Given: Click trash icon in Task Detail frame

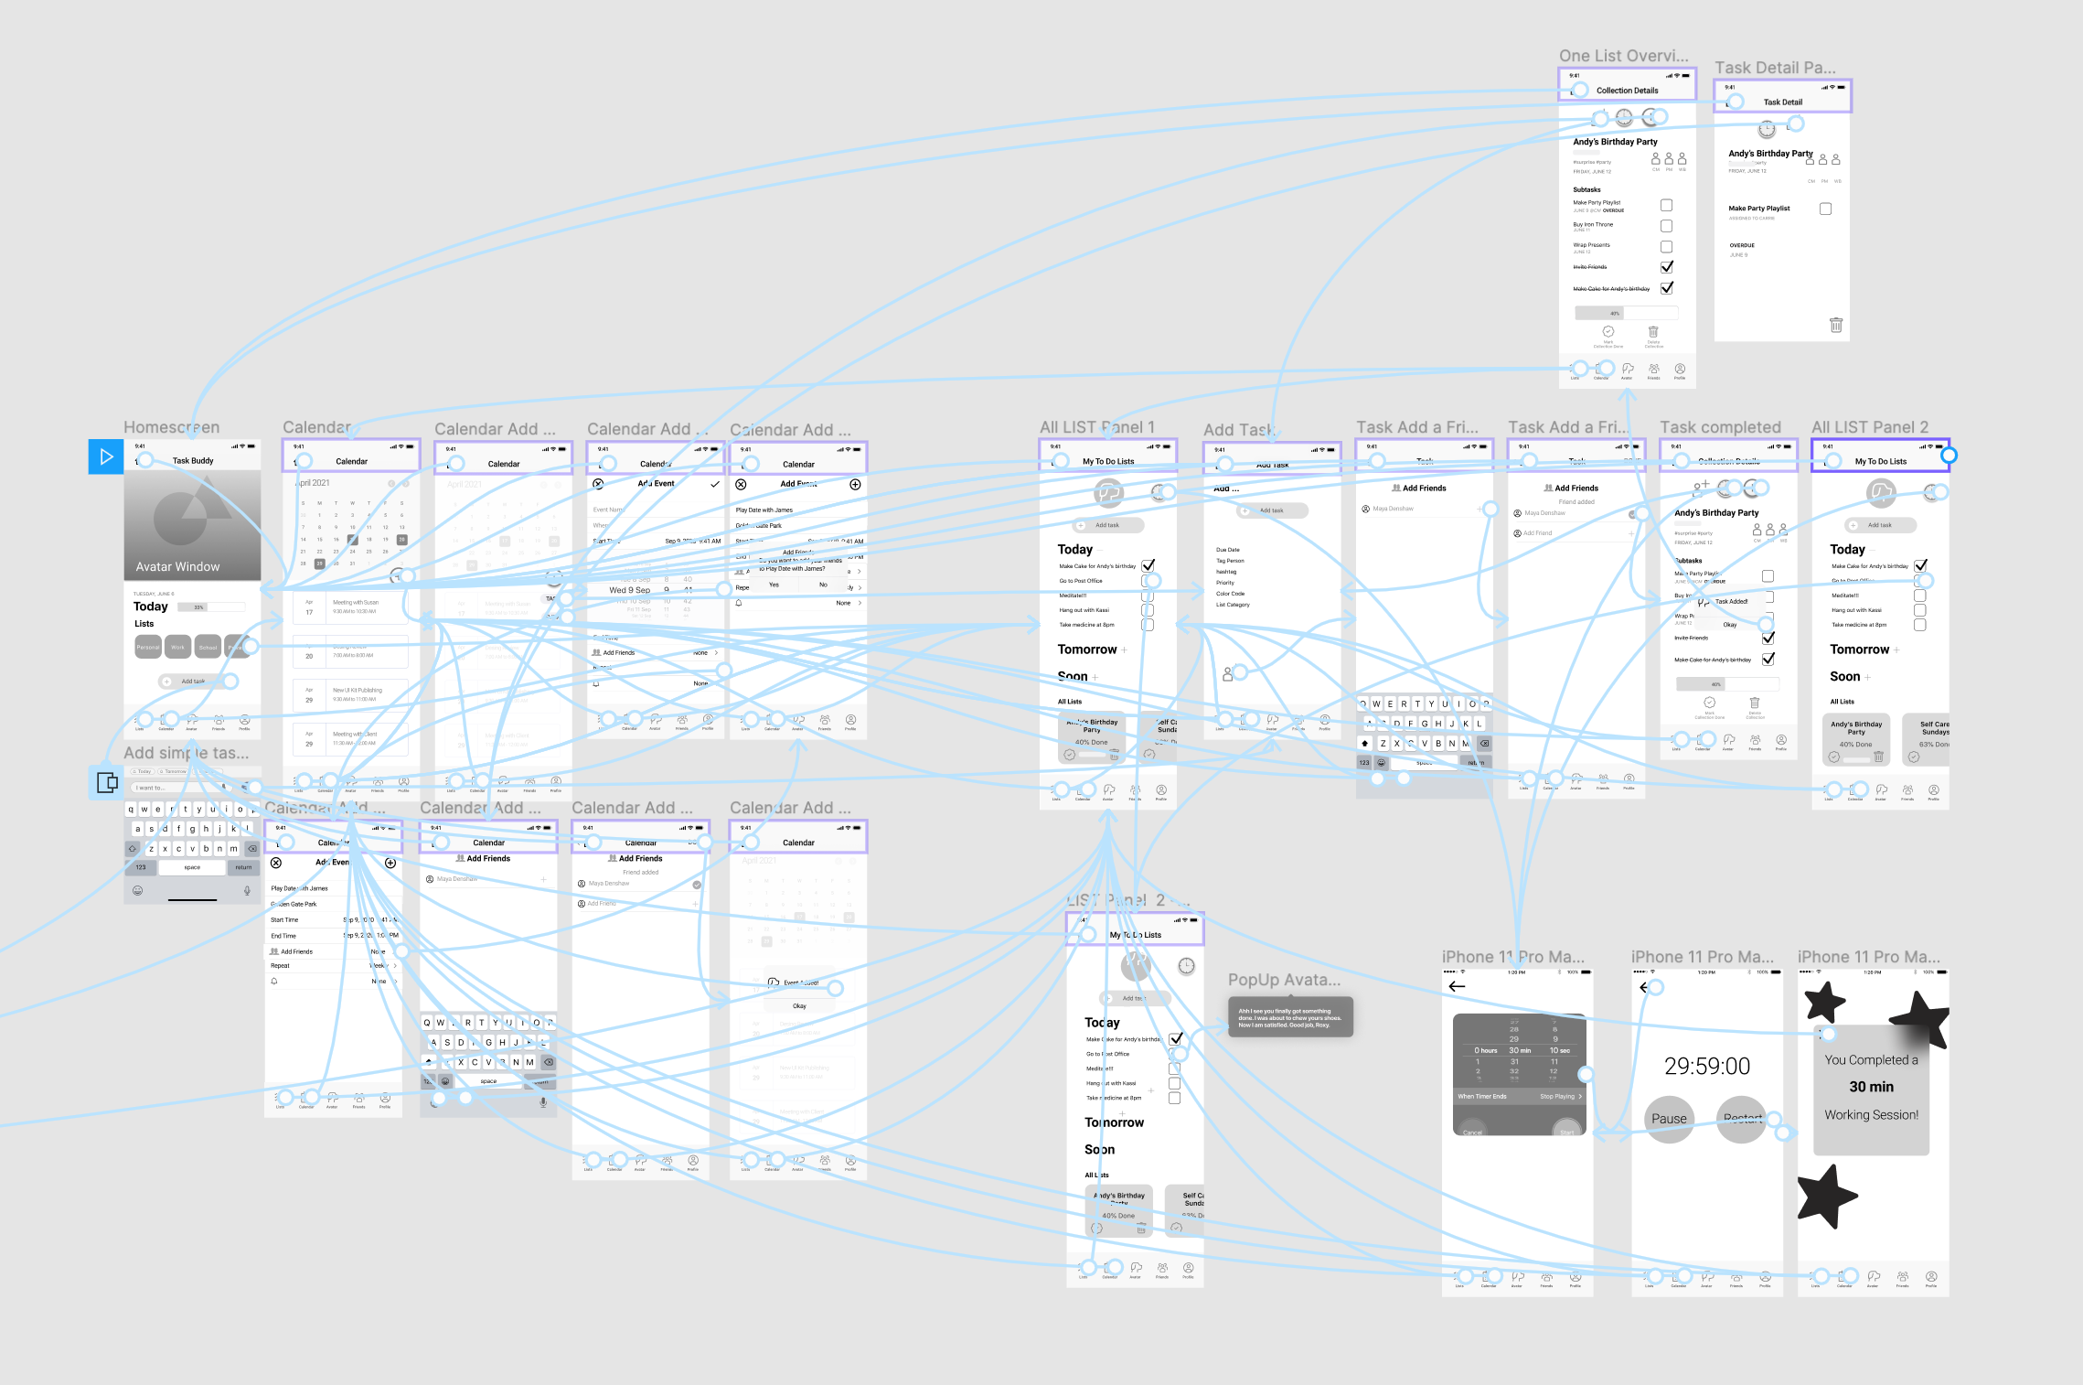Looking at the screenshot, I should pyautogui.click(x=1835, y=325).
